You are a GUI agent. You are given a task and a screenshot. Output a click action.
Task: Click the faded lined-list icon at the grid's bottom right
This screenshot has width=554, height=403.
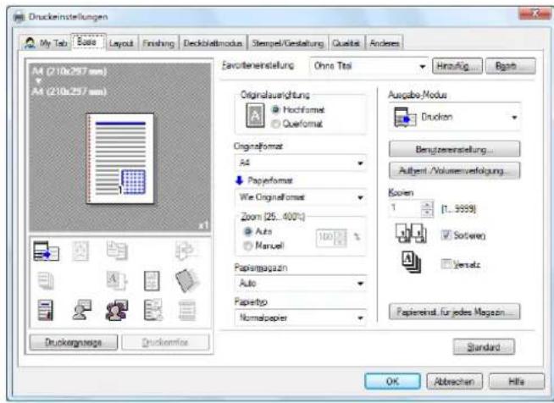tap(187, 311)
